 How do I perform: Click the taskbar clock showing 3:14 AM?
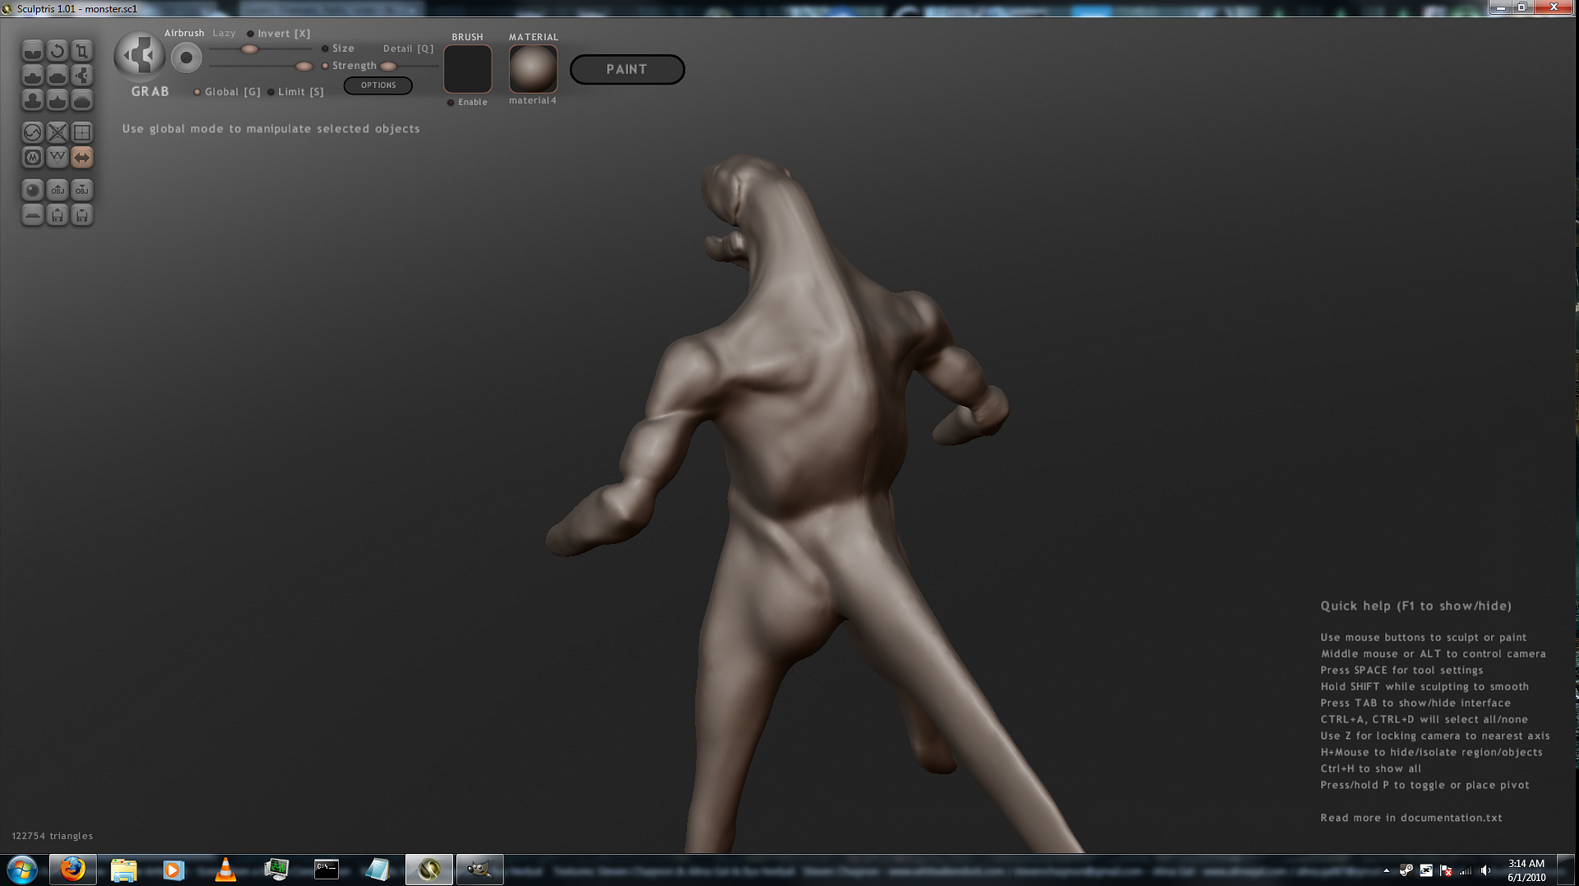[x=1526, y=870]
